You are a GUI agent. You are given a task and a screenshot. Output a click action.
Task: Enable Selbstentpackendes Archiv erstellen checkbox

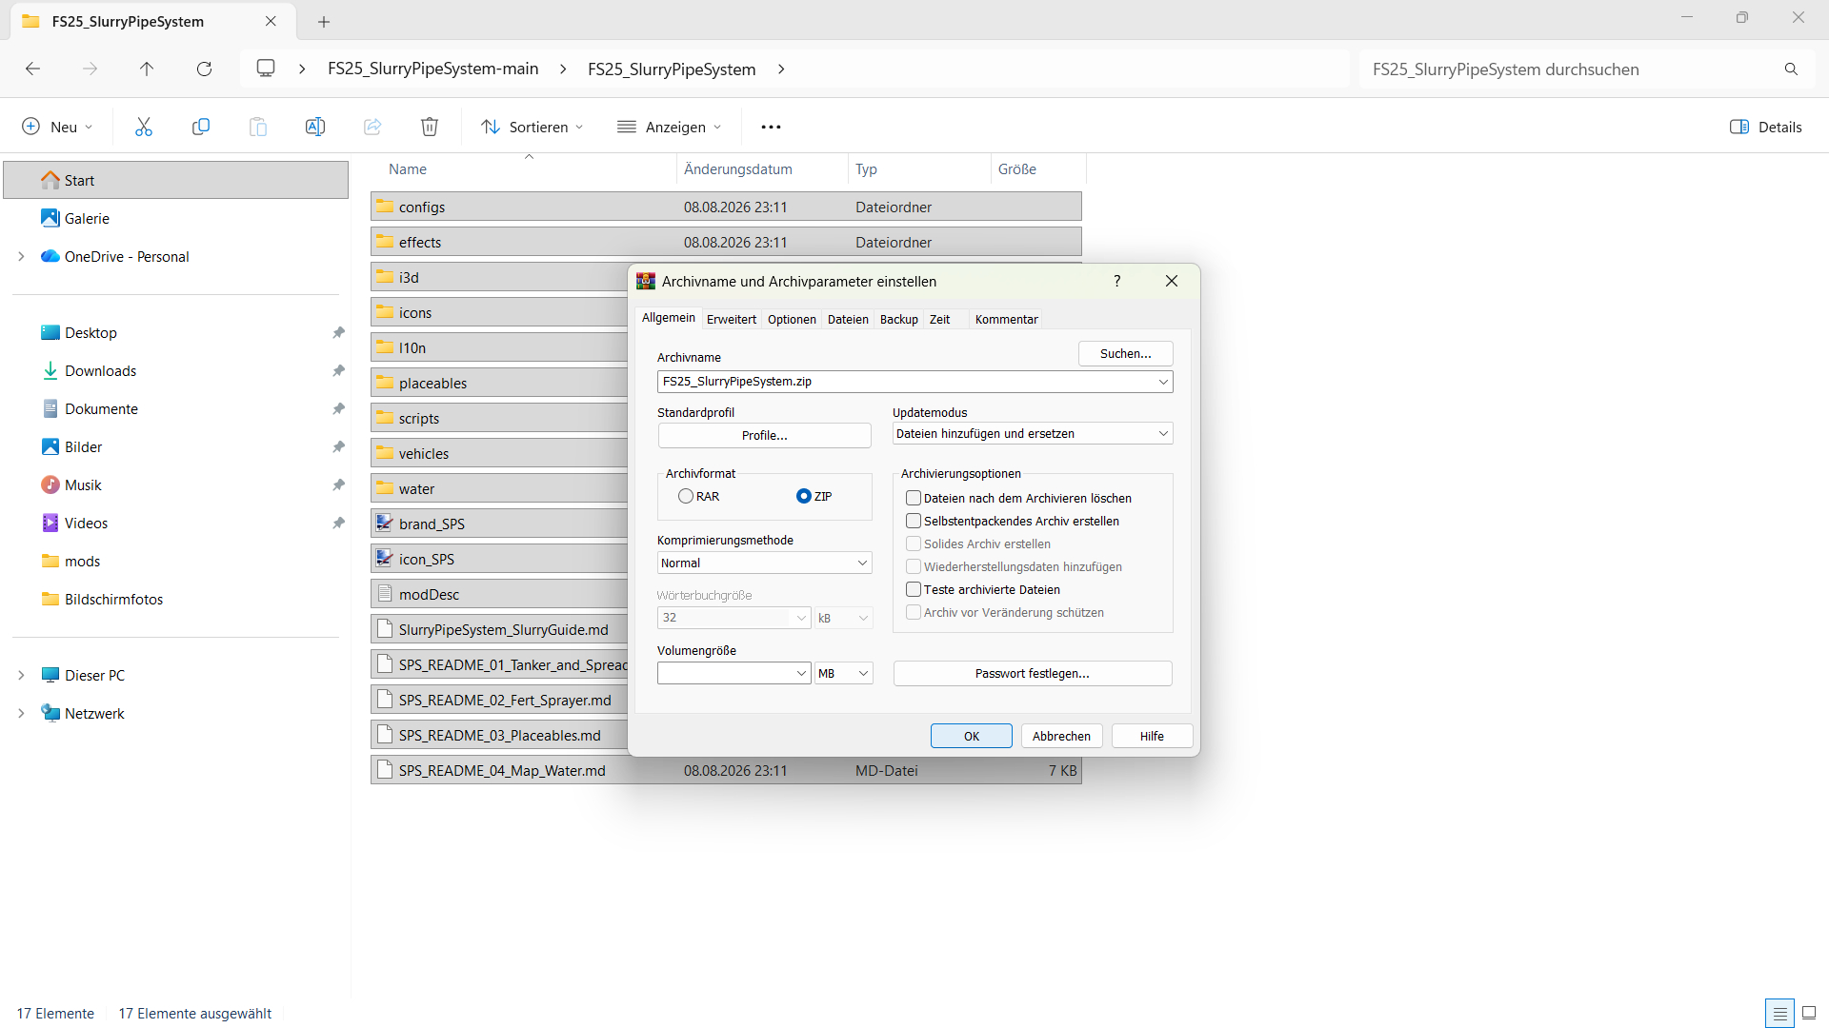(914, 521)
